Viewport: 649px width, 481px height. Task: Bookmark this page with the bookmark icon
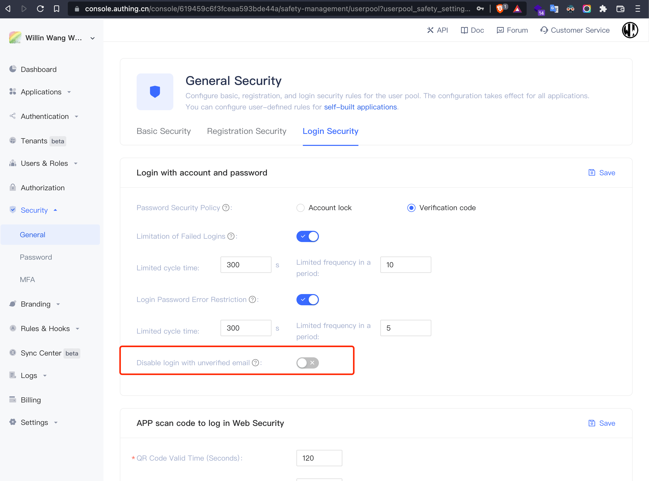[56, 9]
